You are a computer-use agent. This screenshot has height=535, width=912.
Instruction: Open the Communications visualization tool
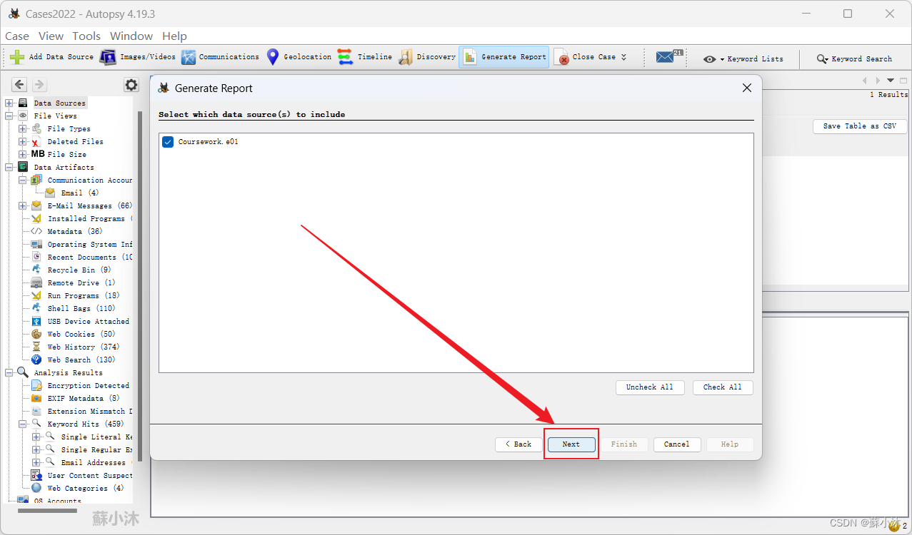pyautogui.click(x=220, y=57)
